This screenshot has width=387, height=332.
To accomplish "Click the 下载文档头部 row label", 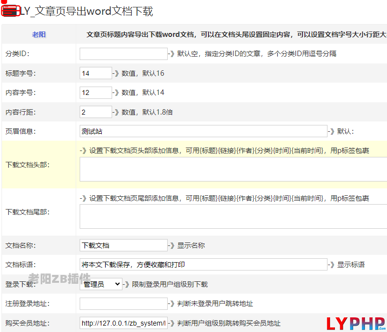I will 28,165.
